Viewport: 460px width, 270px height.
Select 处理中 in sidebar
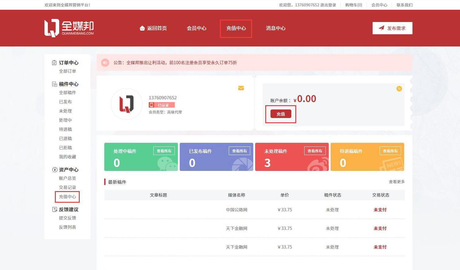(x=65, y=120)
